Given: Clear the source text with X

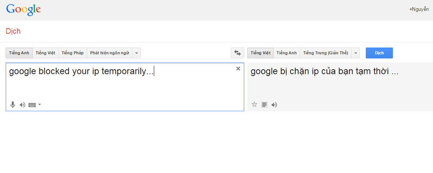Looking at the screenshot, I should pos(238,69).
